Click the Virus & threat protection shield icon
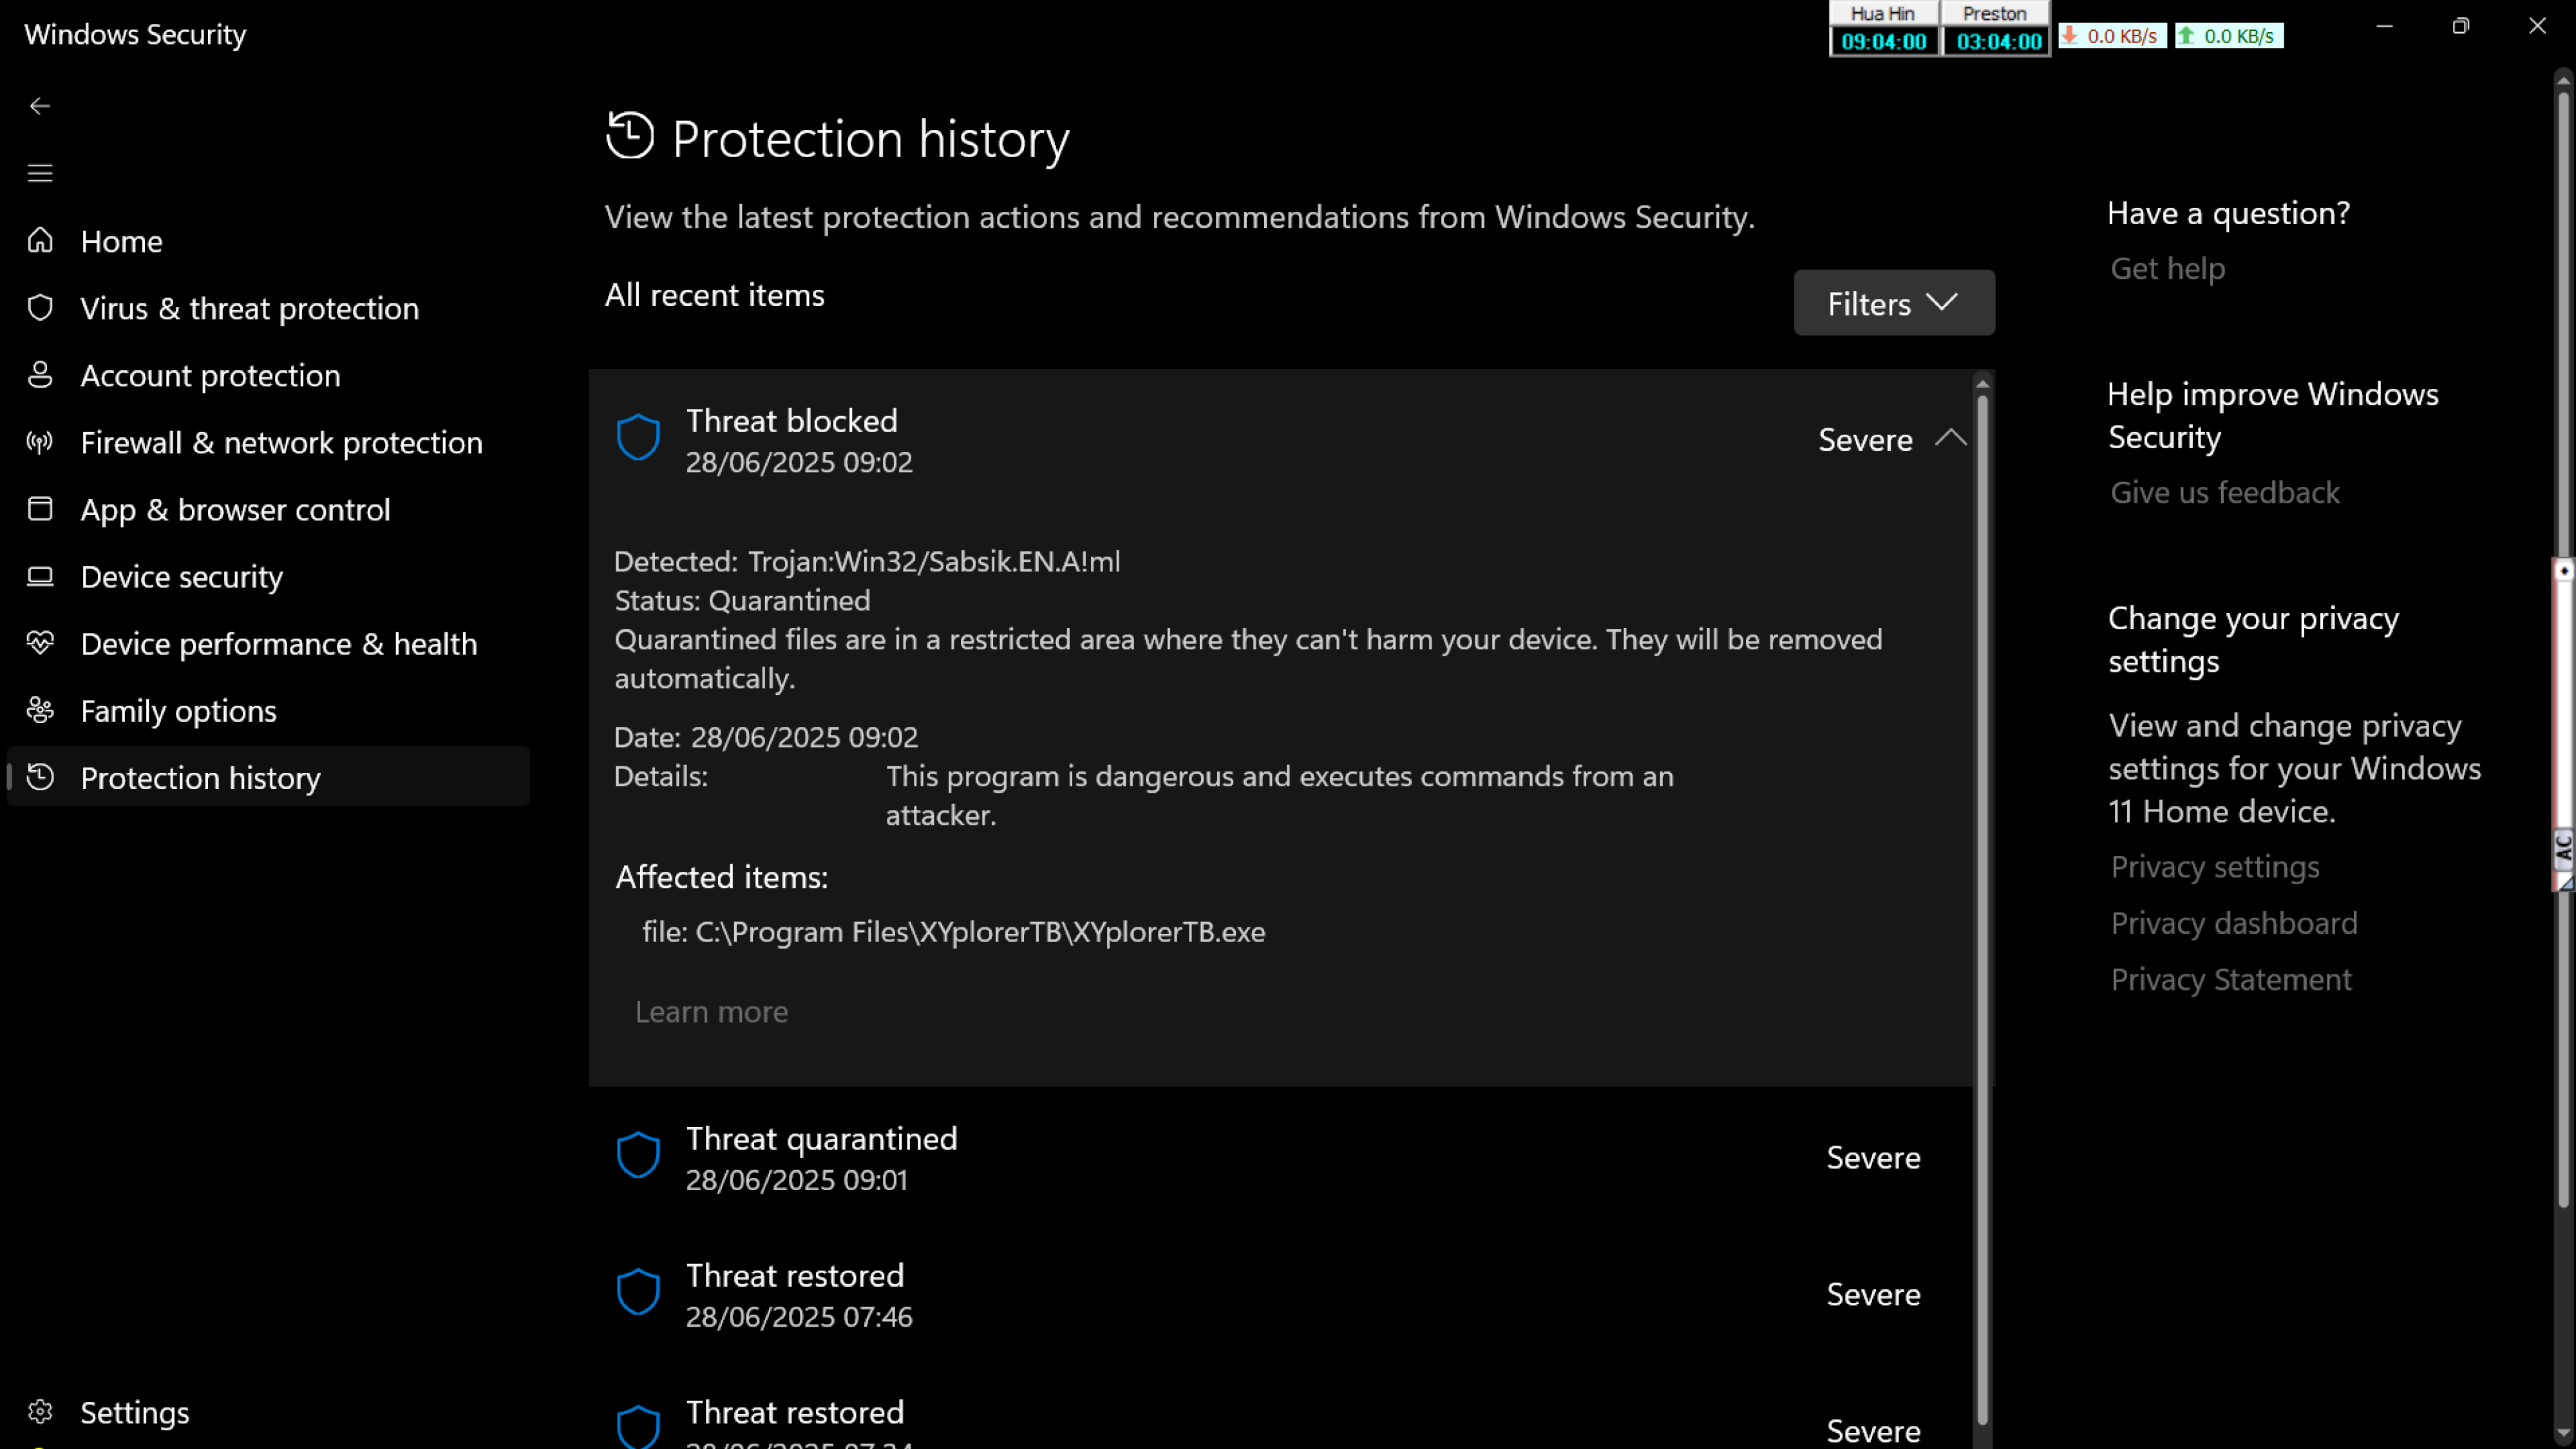The height and width of the screenshot is (1449, 2576). pos(40,308)
